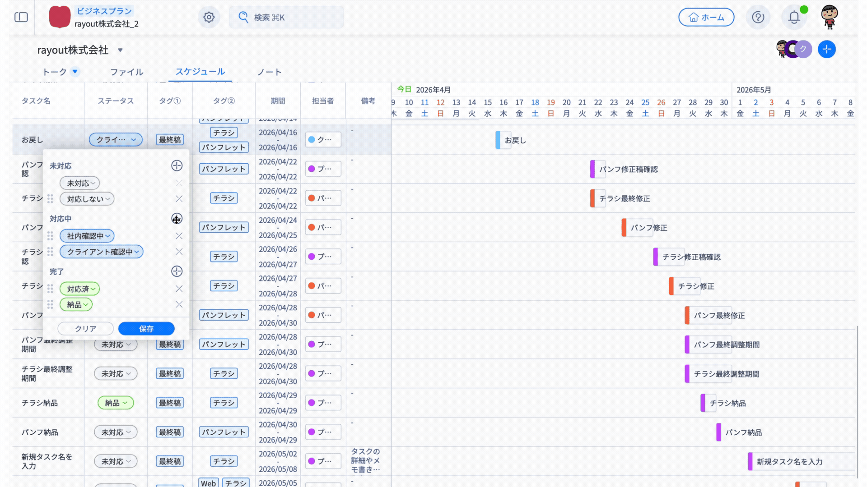Add a status under 完了 section
The image size is (867, 487).
coord(177,271)
